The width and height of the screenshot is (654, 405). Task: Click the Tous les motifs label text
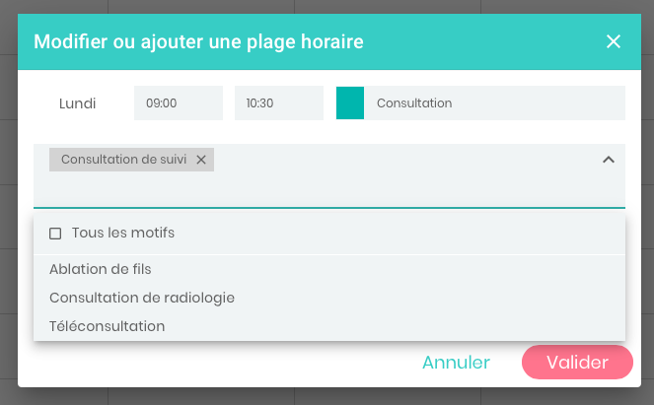point(123,234)
